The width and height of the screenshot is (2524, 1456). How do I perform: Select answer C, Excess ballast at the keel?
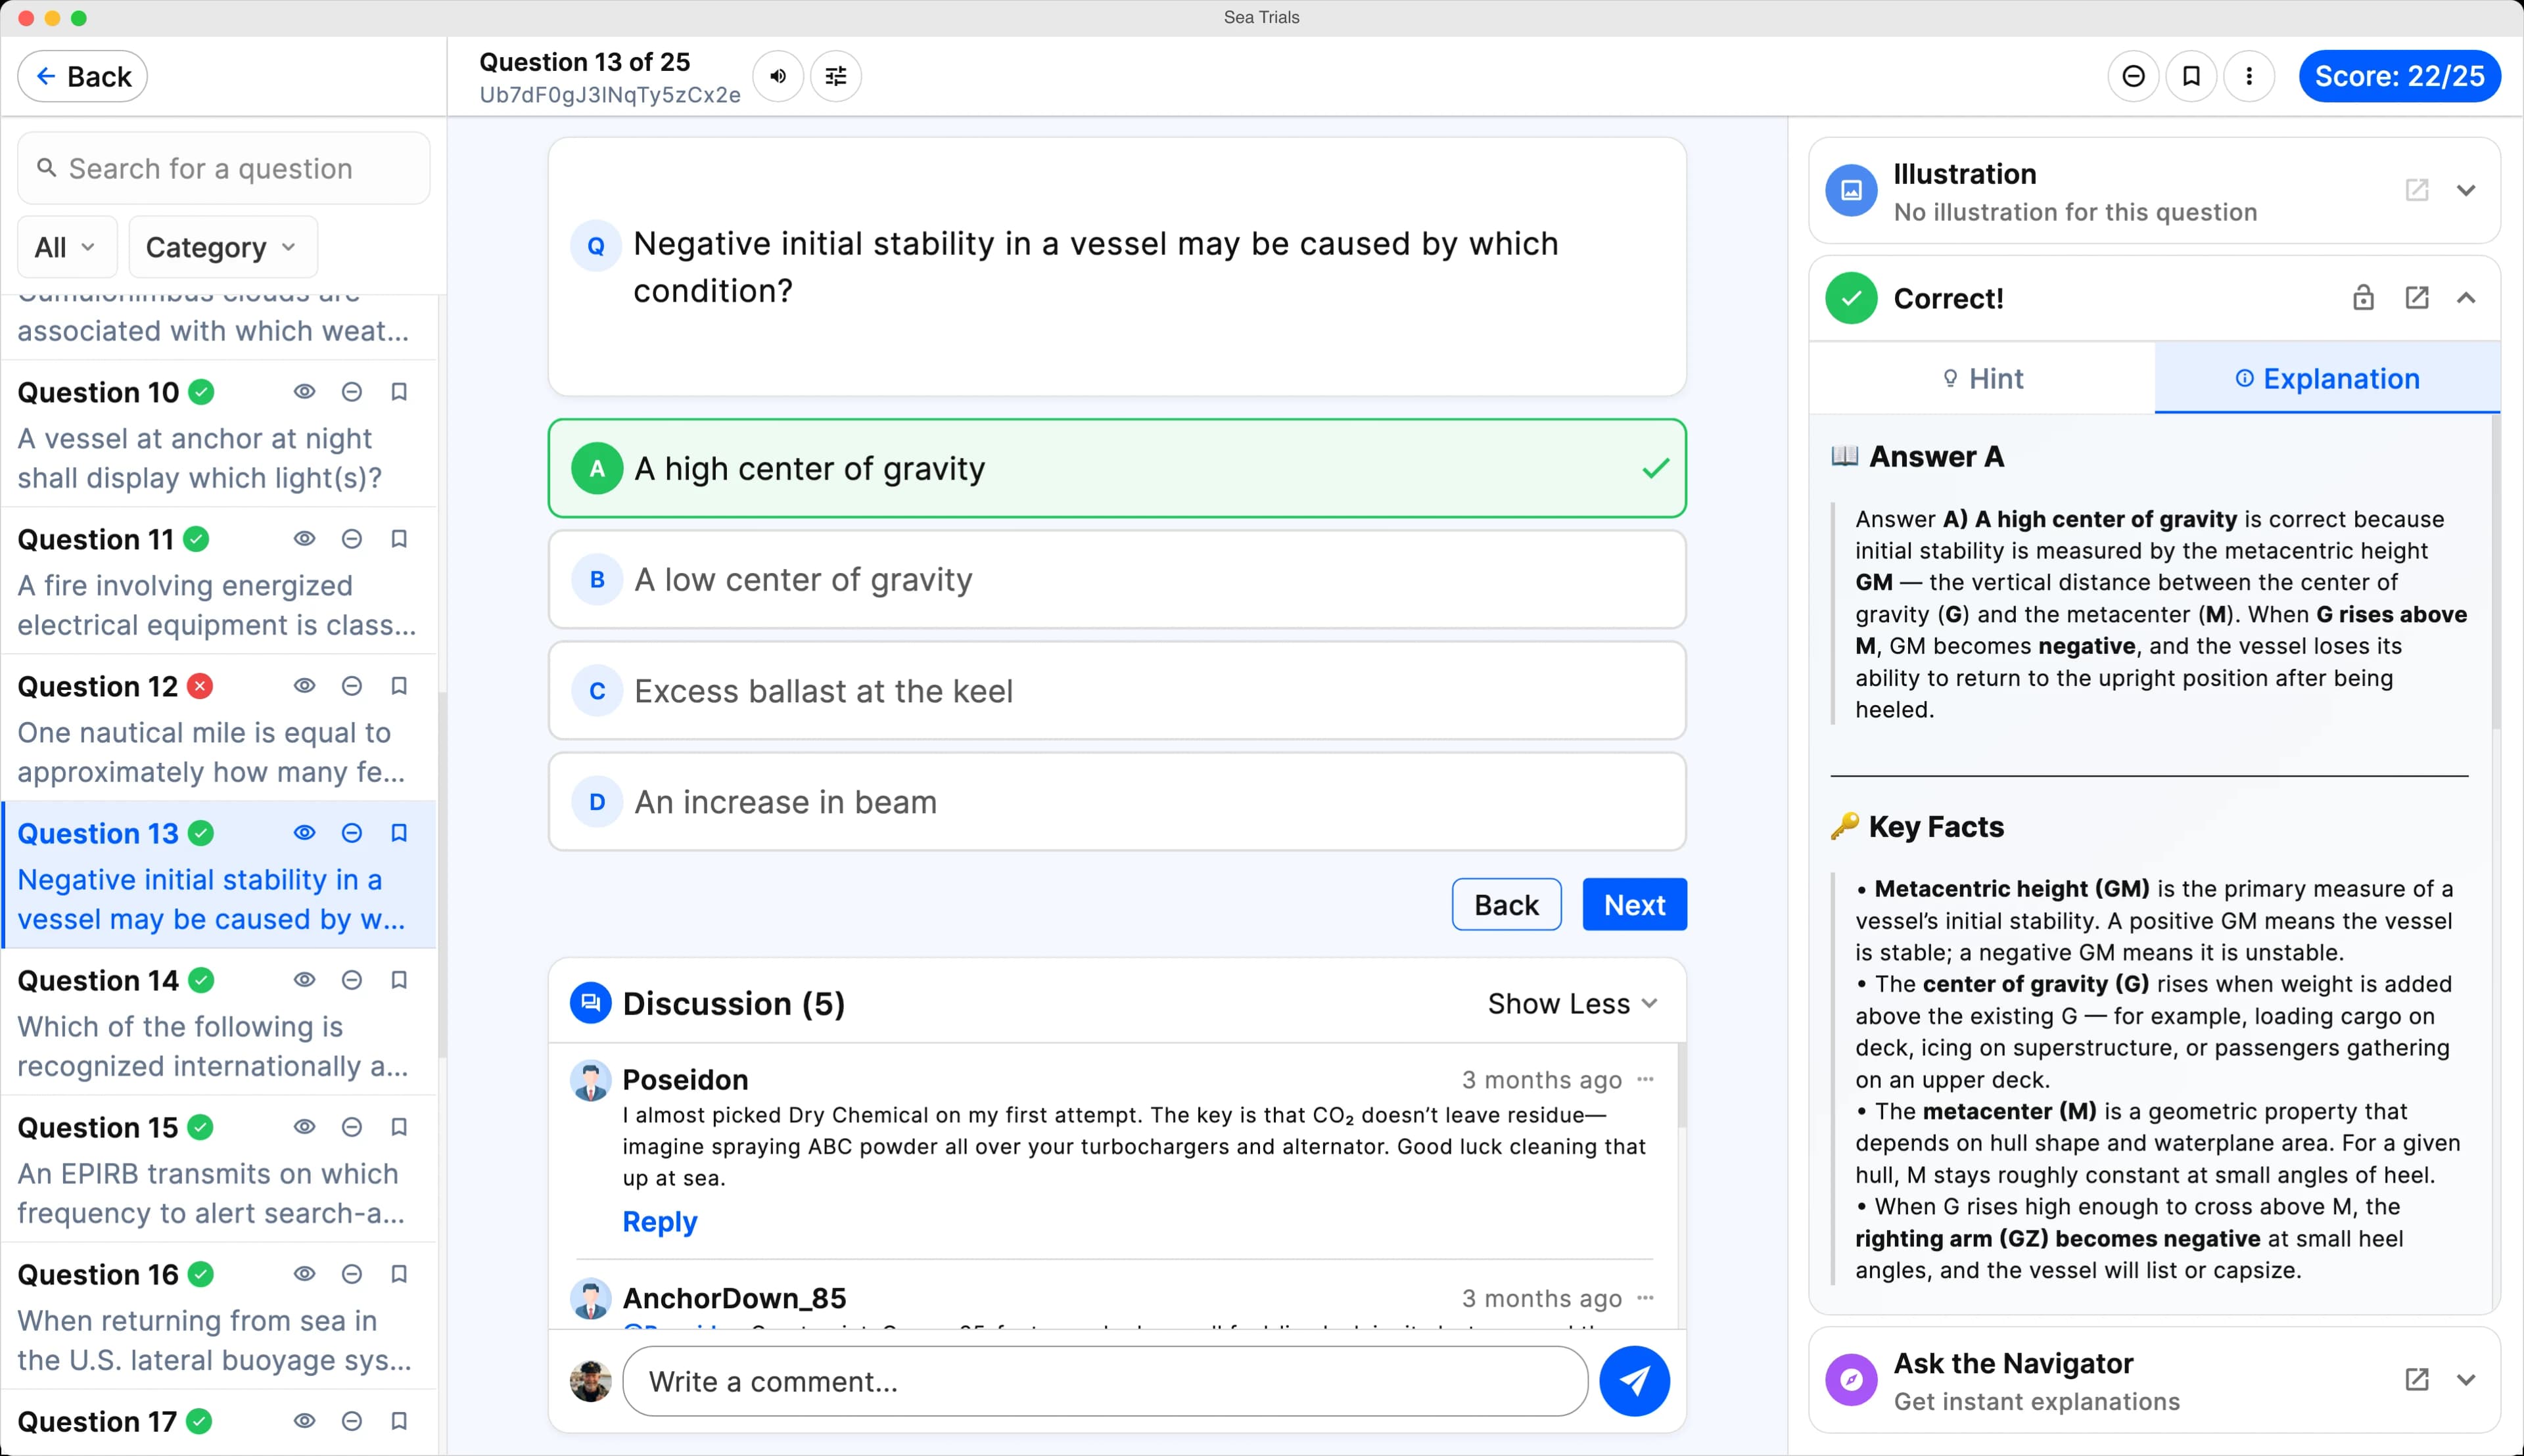(x=1117, y=691)
